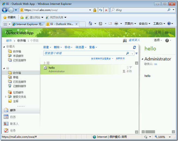Collapse the lili mailbox tree
Viewport: 178px width, 141px height.
pyautogui.click(x=4, y=68)
